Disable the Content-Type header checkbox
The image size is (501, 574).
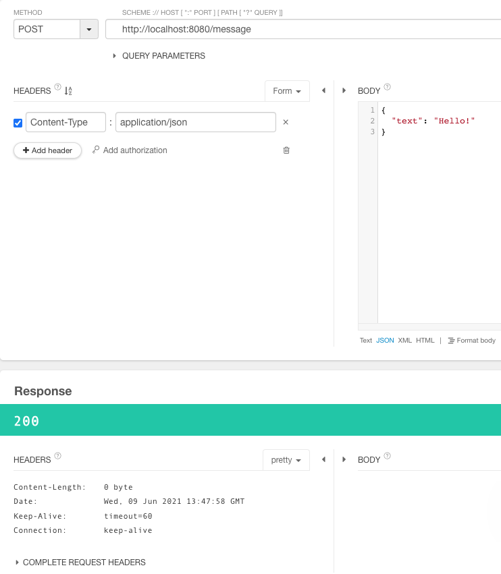(x=16, y=122)
